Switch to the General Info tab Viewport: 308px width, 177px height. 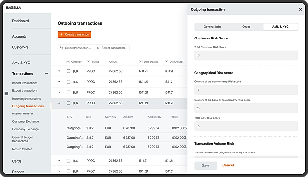[212, 27]
